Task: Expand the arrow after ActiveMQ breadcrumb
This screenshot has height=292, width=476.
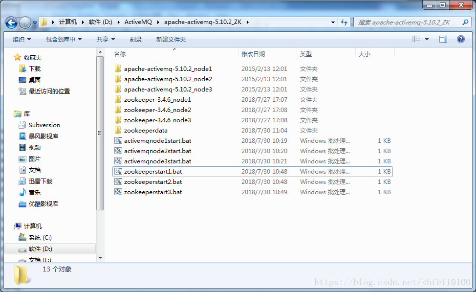Action: point(158,22)
